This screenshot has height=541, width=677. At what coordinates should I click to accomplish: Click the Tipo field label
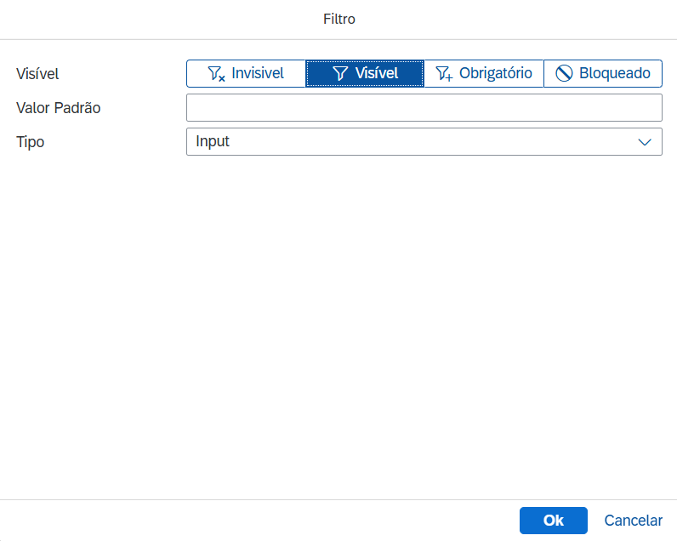coord(30,142)
